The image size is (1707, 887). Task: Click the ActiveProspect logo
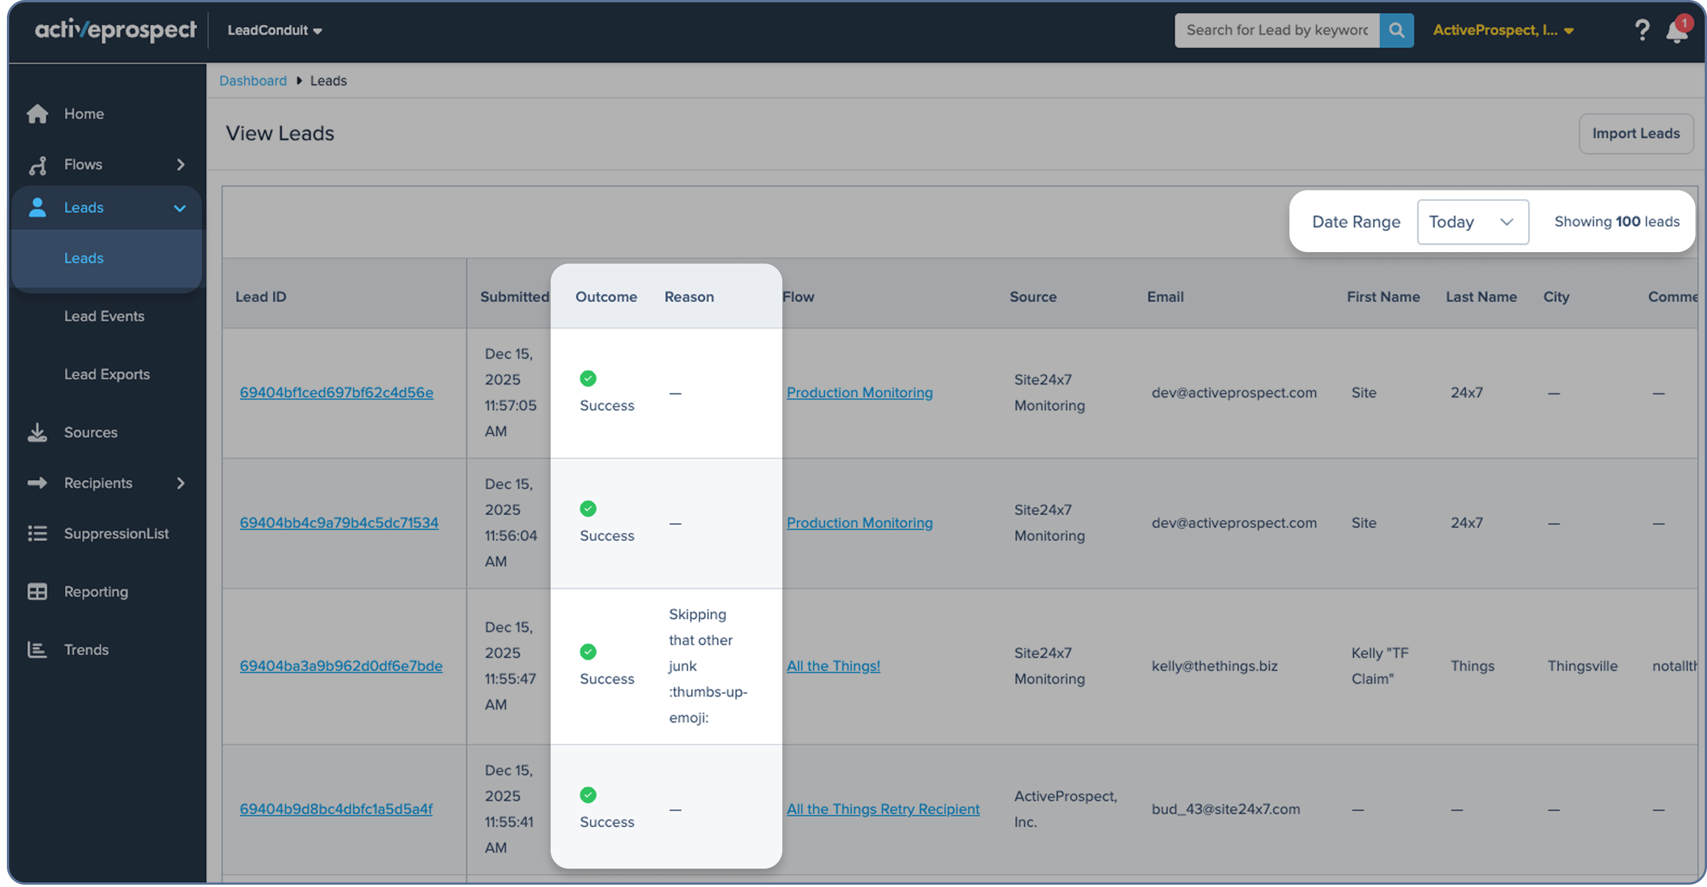point(115,30)
